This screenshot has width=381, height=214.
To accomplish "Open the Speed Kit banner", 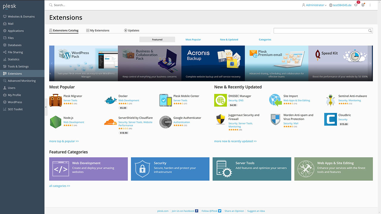I will [340, 63].
